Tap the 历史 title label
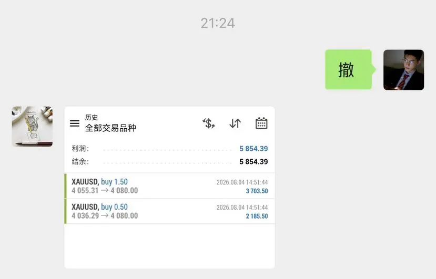The image size is (436, 279). click(x=92, y=117)
